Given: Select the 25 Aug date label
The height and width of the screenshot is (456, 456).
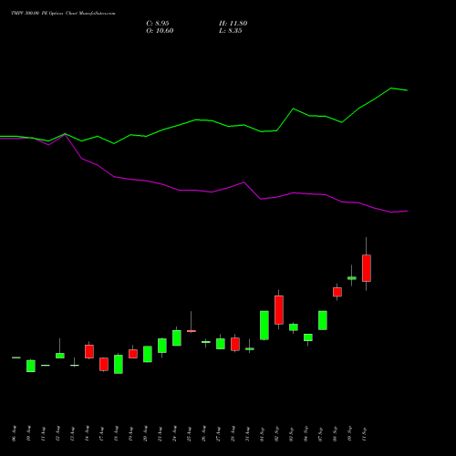Looking at the screenshot, I should tap(189, 433).
